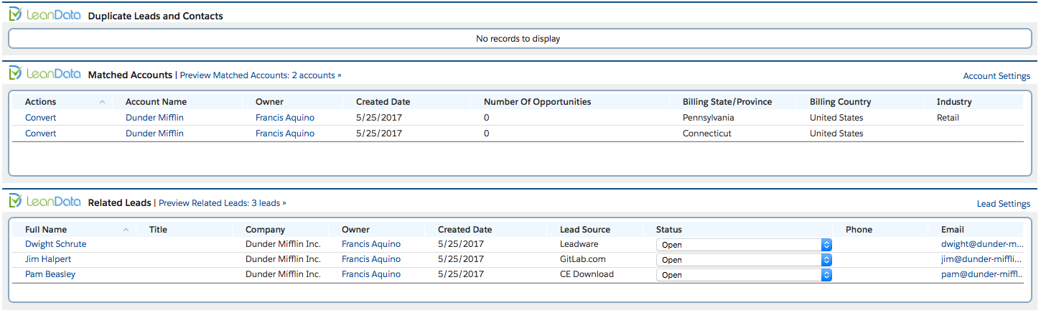The width and height of the screenshot is (1041, 313).
Task: Open Status dropdown for Jim Halpert
Action: point(744,260)
